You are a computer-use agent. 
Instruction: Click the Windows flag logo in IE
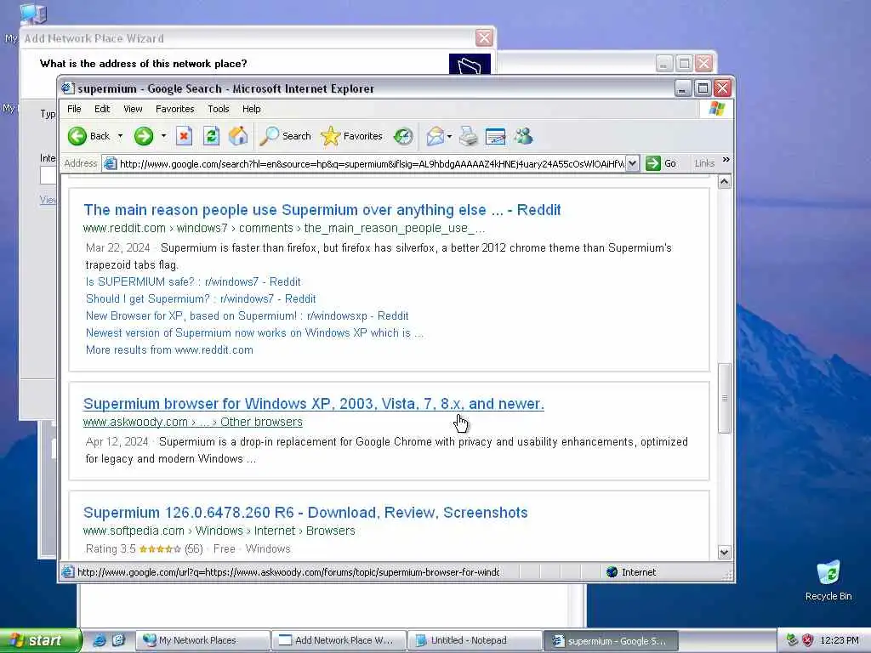pyautogui.click(x=716, y=109)
